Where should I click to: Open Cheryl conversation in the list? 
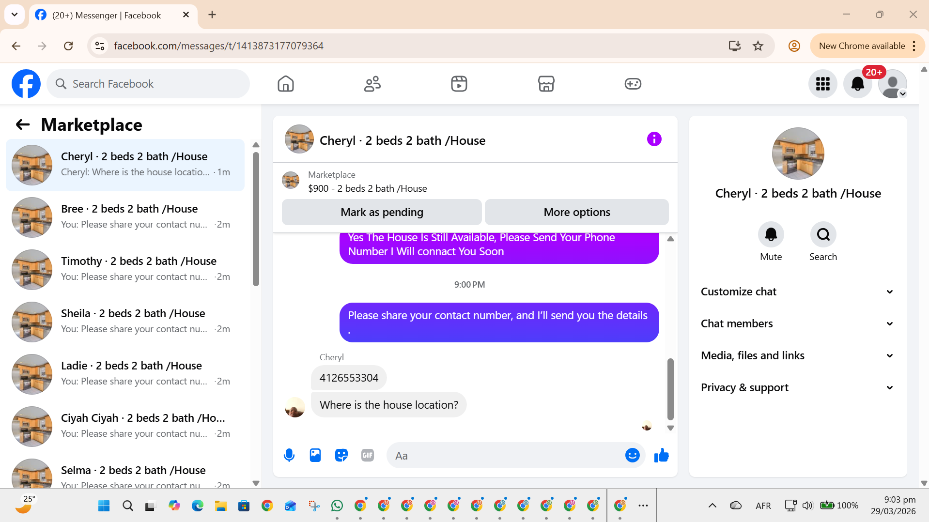click(125, 165)
